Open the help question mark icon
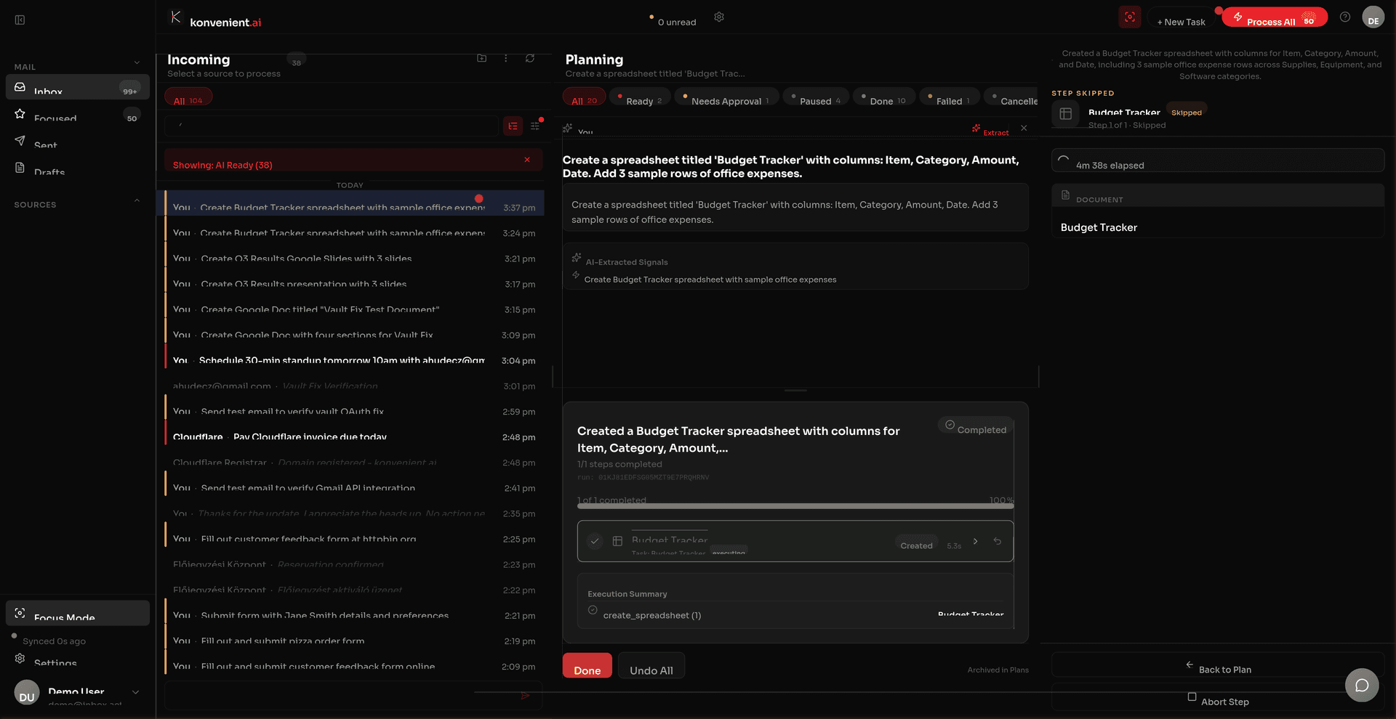1396x719 pixels. click(x=1344, y=17)
